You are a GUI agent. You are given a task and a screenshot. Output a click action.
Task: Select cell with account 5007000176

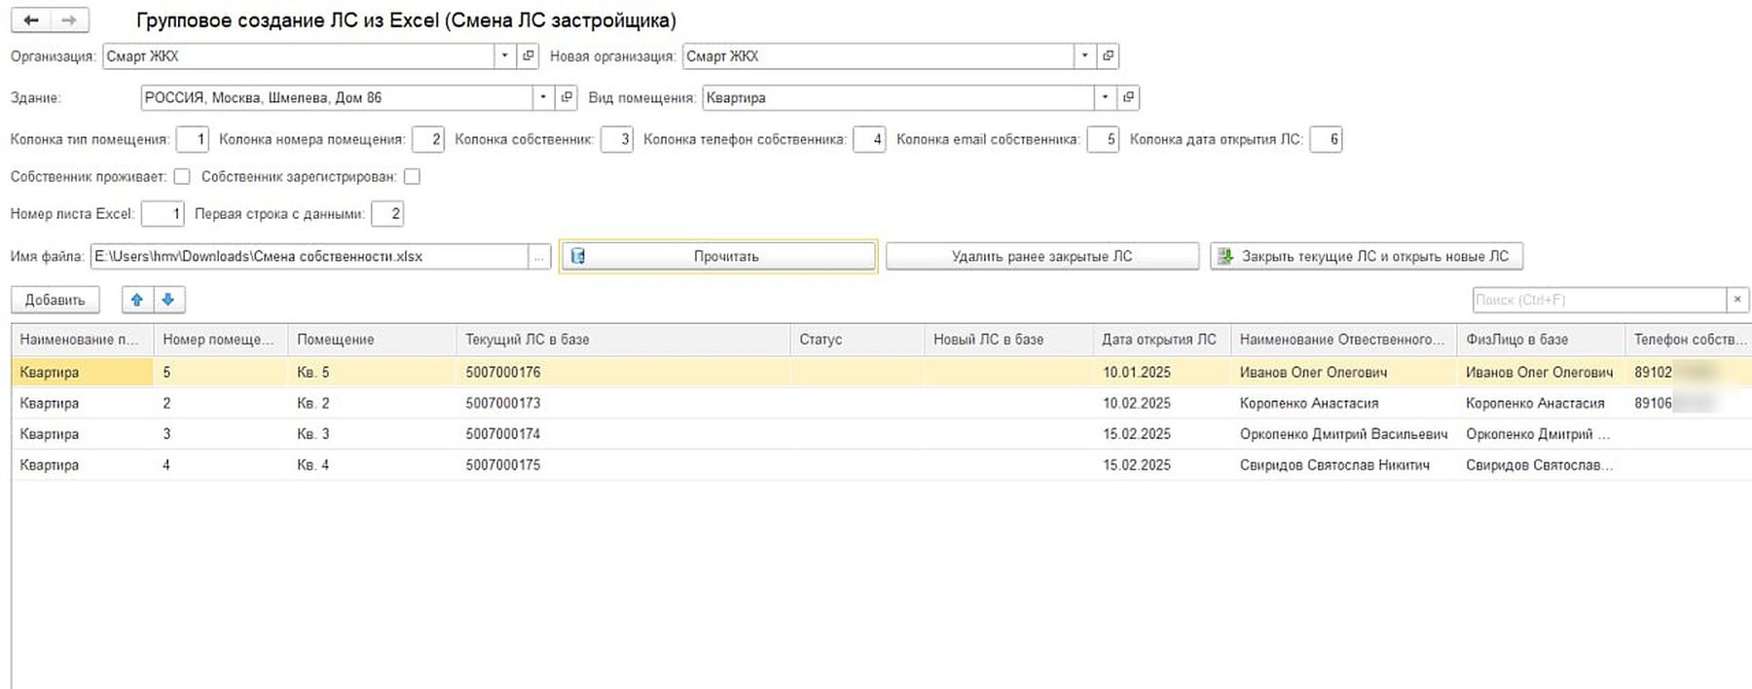click(x=623, y=373)
